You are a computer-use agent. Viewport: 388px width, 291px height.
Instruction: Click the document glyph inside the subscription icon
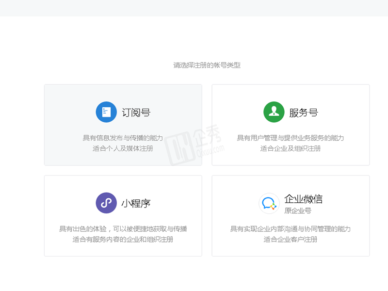(x=106, y=112)
